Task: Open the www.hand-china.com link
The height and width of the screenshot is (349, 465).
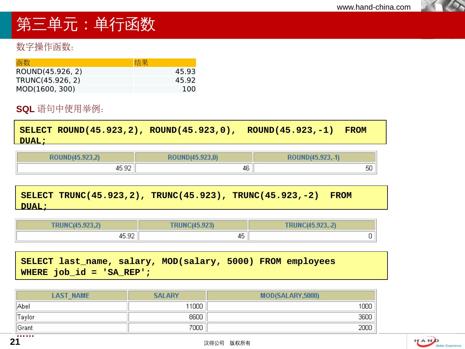Action: pyautogui.click(x=374, y=7)
